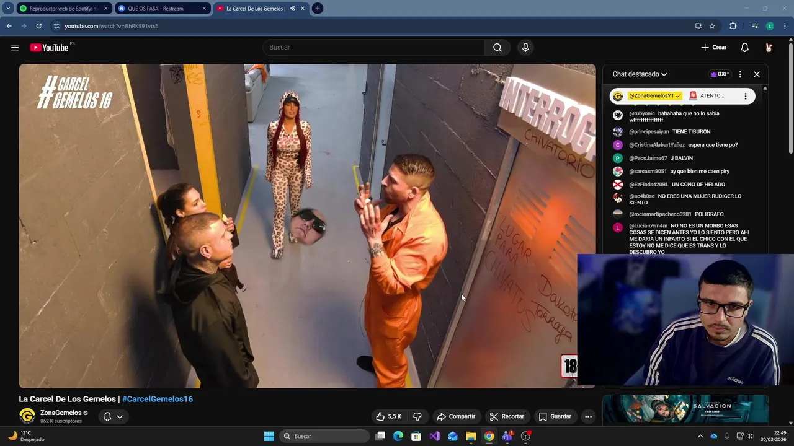Click the Crear button
794x446 pixels.
pyautogui.click(x=714, y=48)
